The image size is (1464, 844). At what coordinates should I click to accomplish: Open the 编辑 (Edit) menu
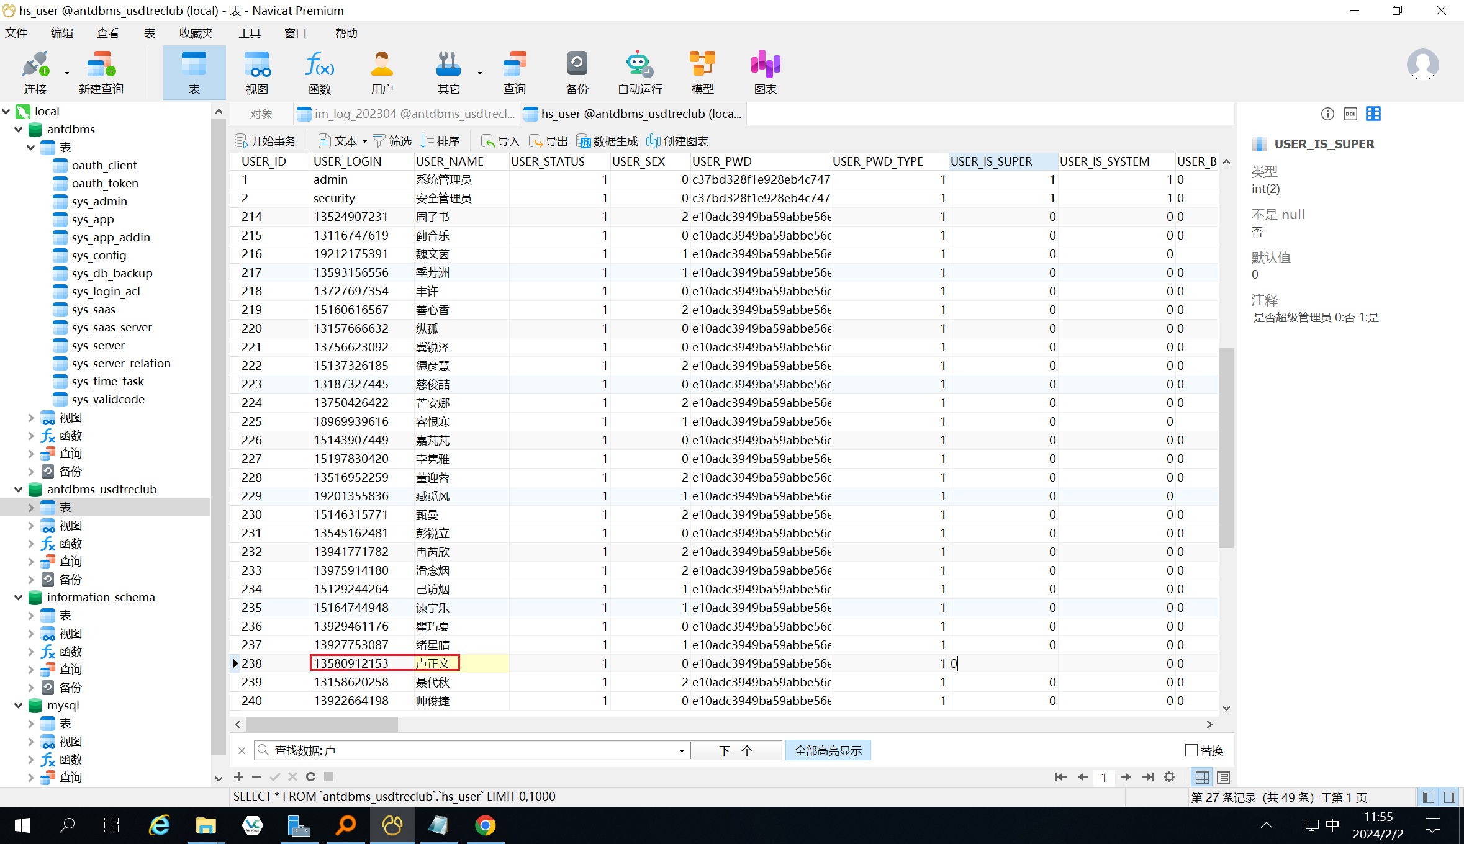point(61,33)
